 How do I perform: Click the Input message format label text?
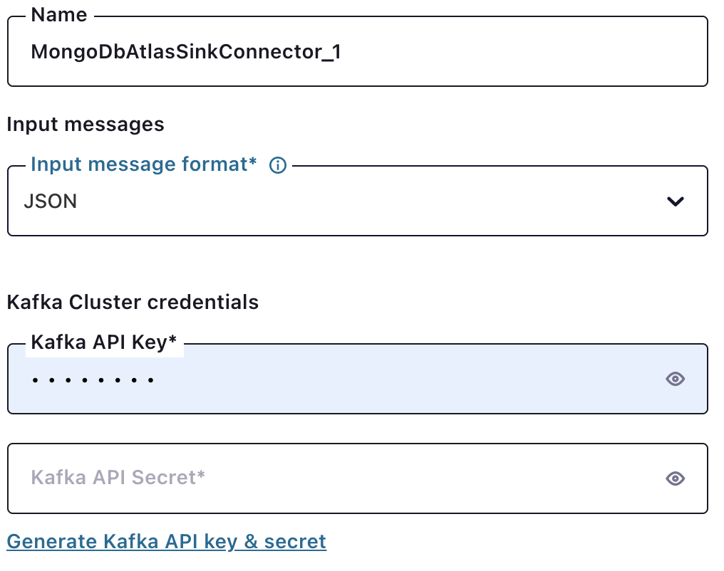139,164
